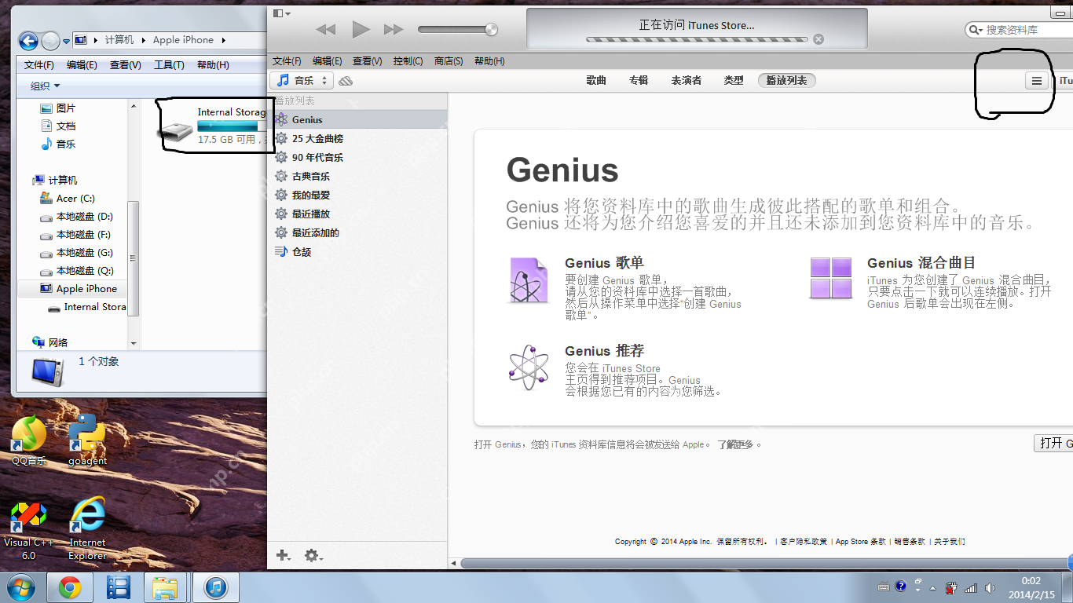The image size is (1073, 603).
Task: Click the 搜索资料库 search field
Action: pos(1020,30)
